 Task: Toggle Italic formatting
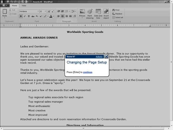click(x=25, y=16)
